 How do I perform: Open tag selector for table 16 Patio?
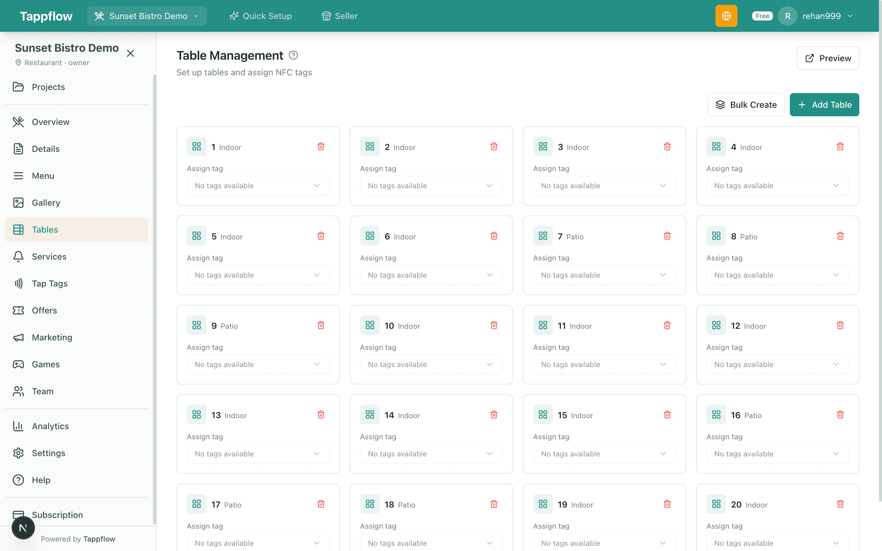[777, 454]
